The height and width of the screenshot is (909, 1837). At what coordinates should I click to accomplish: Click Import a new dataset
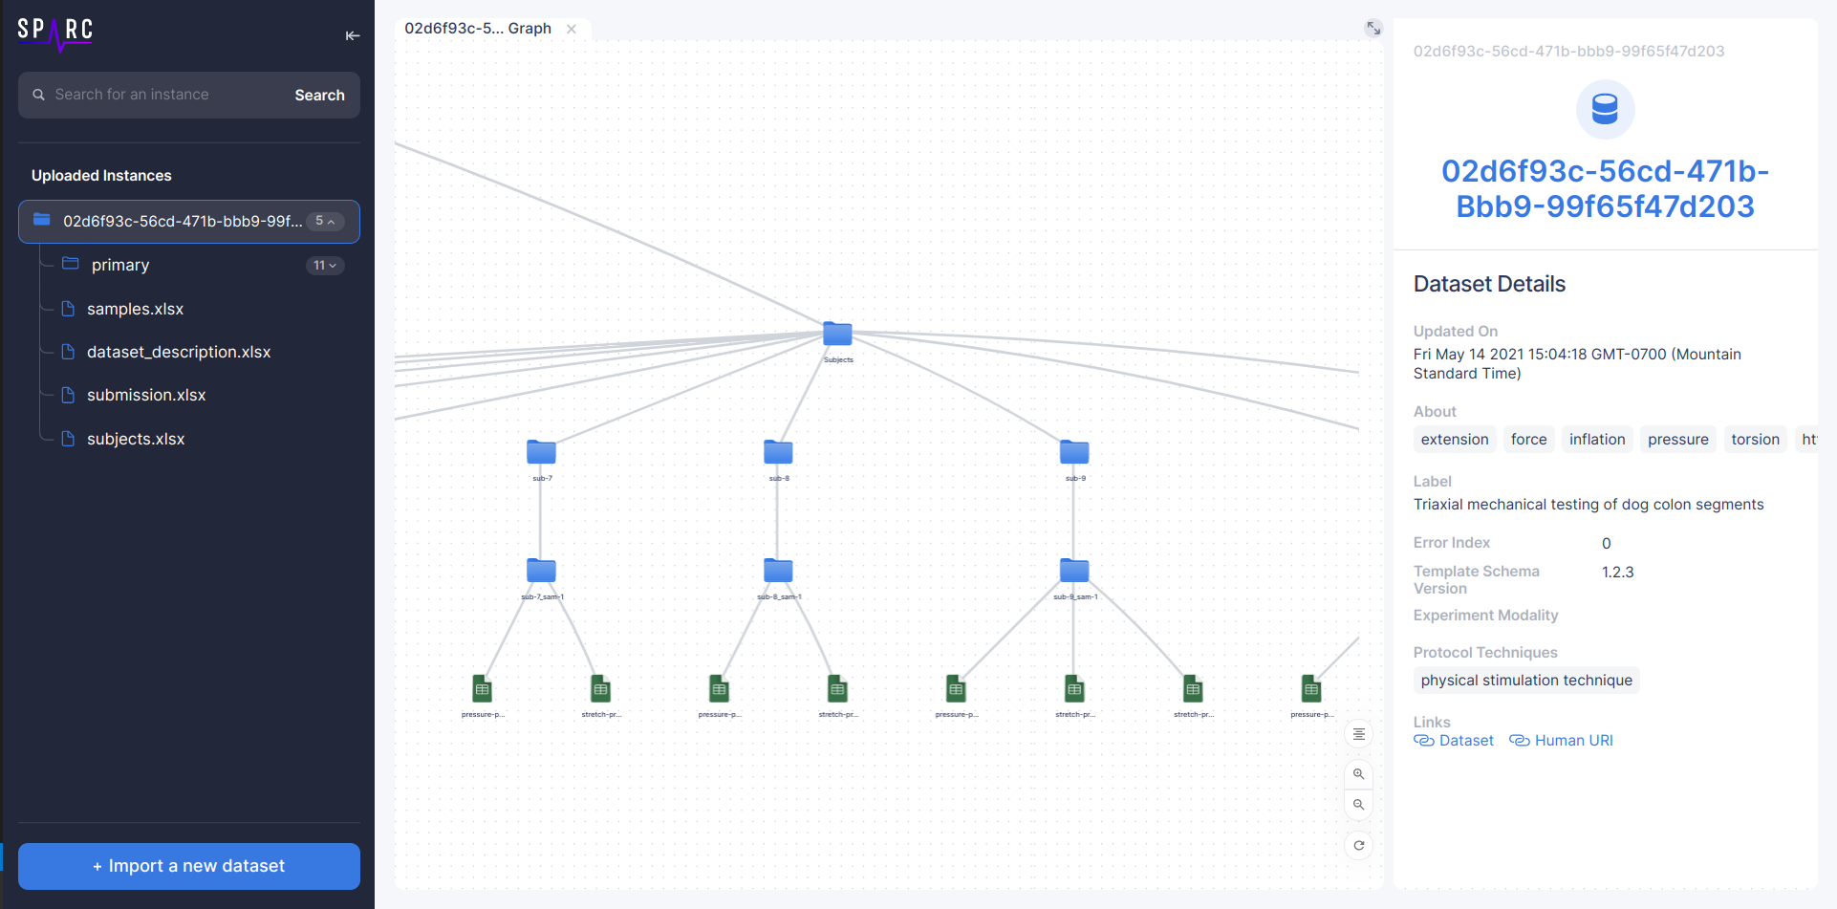click(188, 866)
